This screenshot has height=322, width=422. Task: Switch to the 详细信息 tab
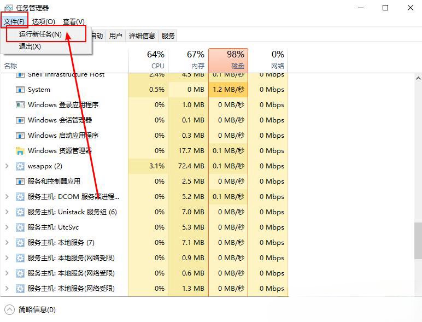point(142,36)
